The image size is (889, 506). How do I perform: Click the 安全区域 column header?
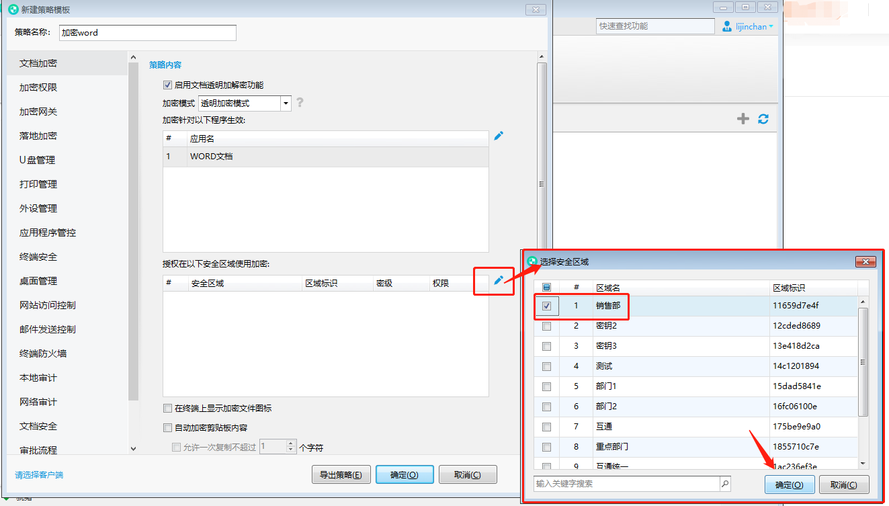click(245, 284)
